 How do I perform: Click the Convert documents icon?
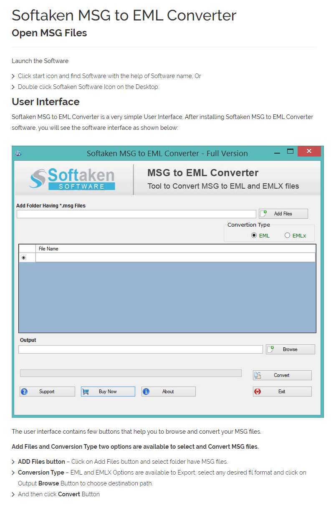point(258,375)
